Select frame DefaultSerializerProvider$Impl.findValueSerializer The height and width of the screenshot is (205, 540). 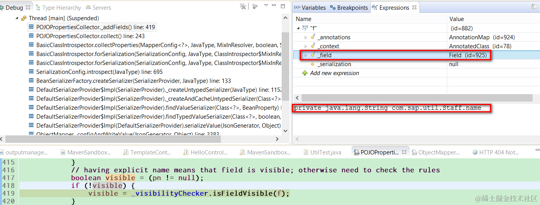(159, 108)
